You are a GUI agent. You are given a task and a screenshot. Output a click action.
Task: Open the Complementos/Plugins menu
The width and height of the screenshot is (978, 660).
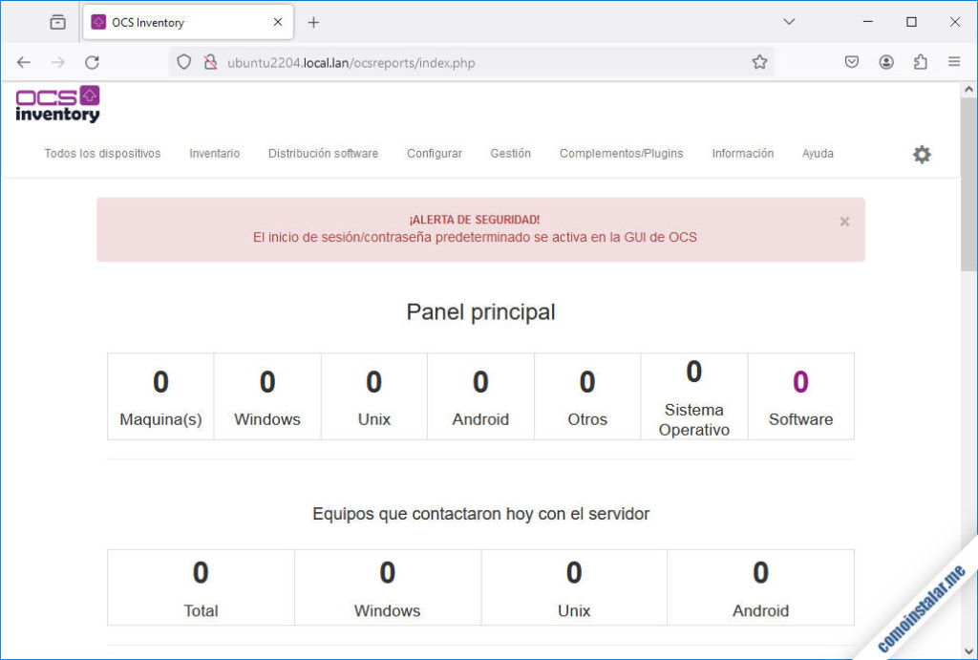621,153
